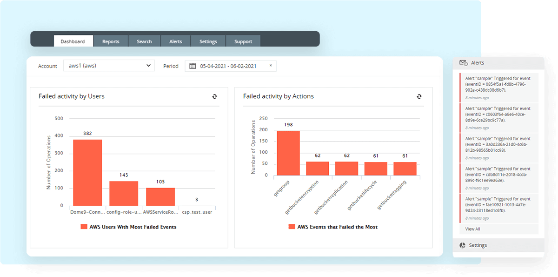
Task: Switch to the Reports tab
Action: point(111,41)
